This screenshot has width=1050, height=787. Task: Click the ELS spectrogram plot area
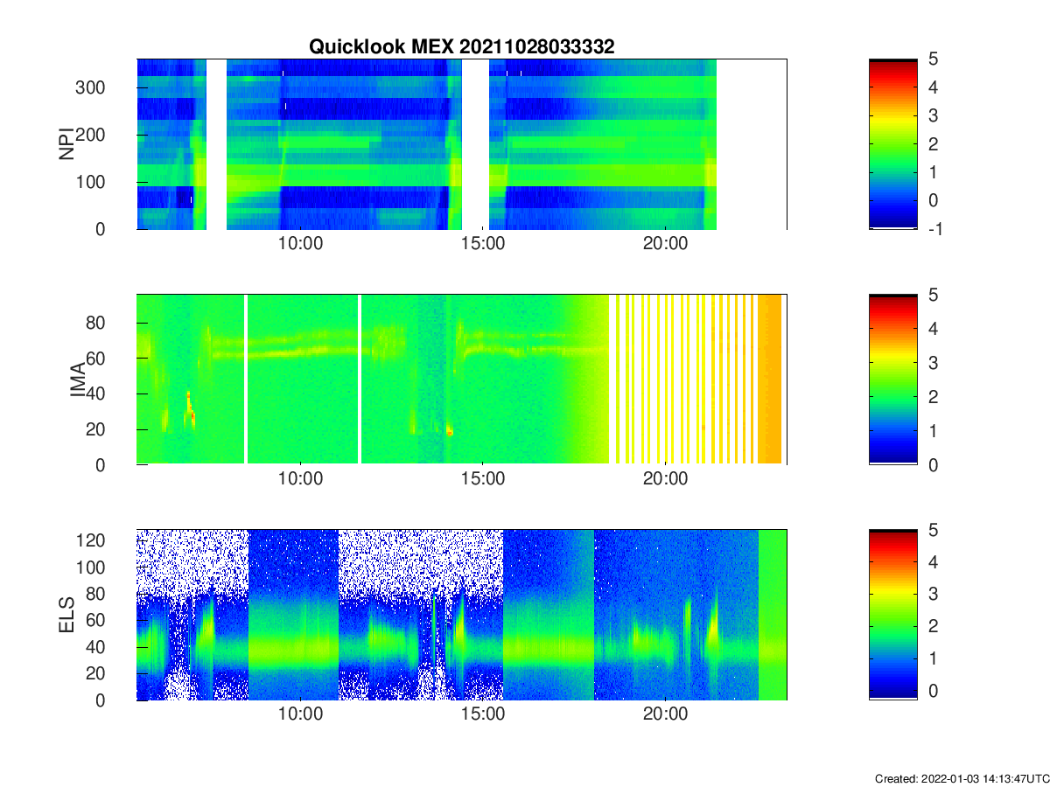point(461,615)
